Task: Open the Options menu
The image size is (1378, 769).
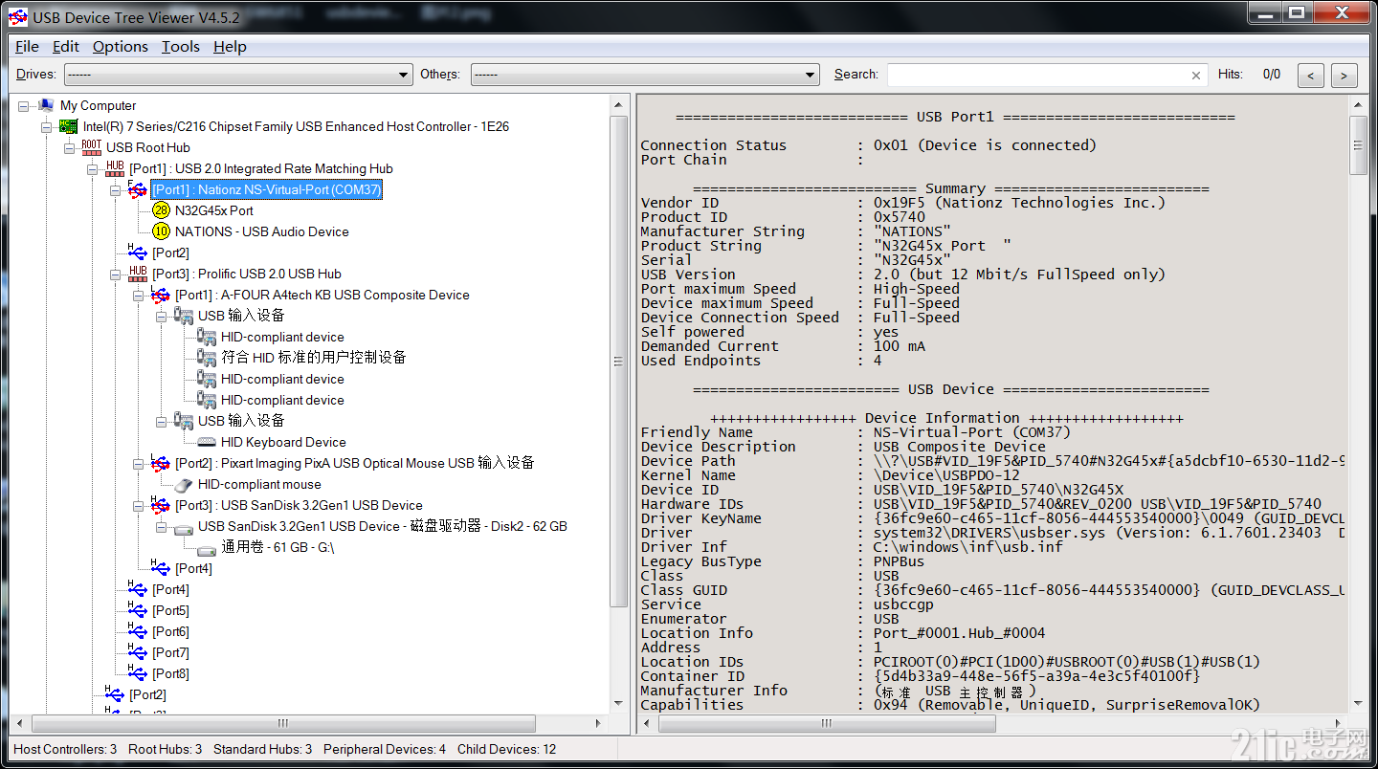Action: [x=121, y=46]
